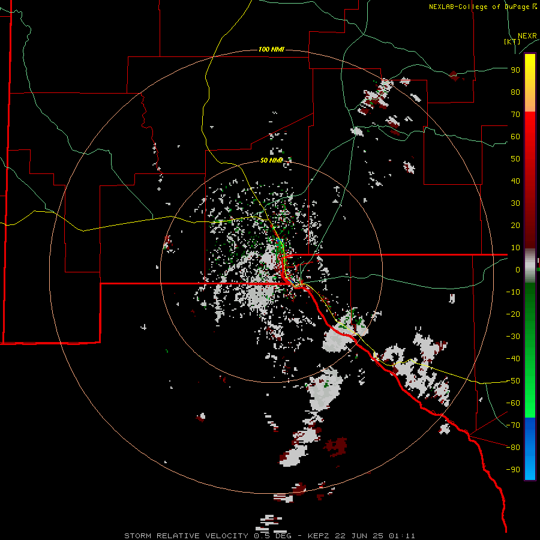Image resolution: width=540 pixels, height=540 pixels.
Task: Pick the bright green segment near -60
Action: pos(530,403)
